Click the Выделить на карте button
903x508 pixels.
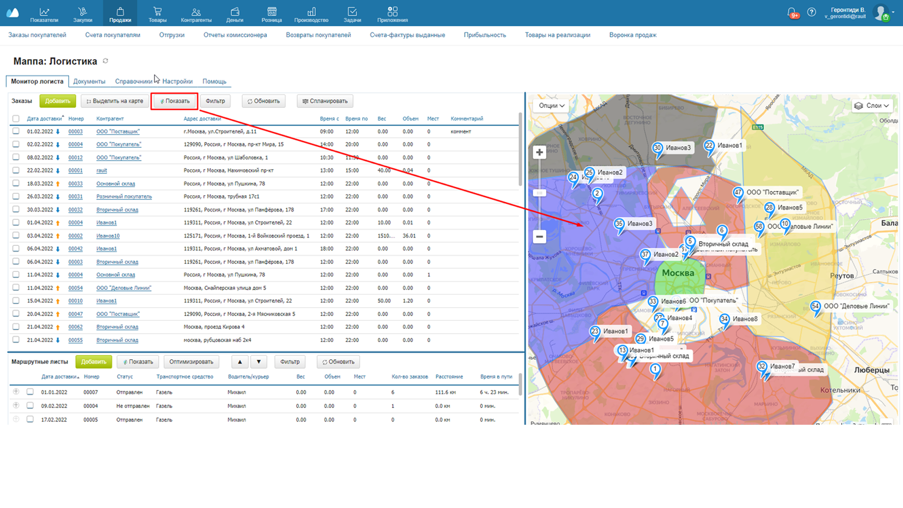(115, 101)
